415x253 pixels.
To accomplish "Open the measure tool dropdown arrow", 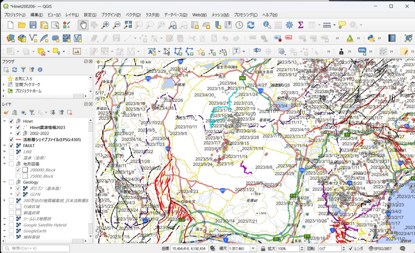I will pos(334,25).
